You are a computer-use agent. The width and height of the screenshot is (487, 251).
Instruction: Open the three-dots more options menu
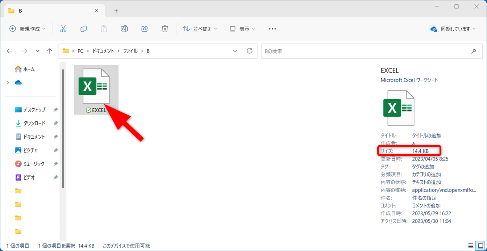(x=272, y=29)
